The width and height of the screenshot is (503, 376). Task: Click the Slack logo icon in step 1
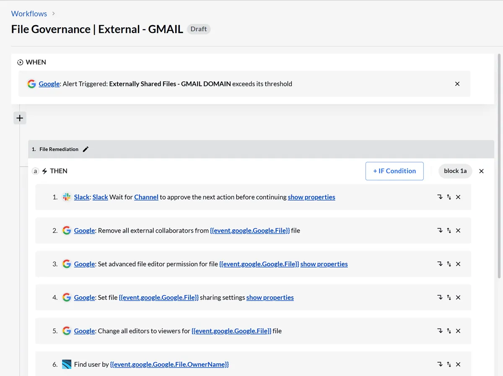(66, 197)
